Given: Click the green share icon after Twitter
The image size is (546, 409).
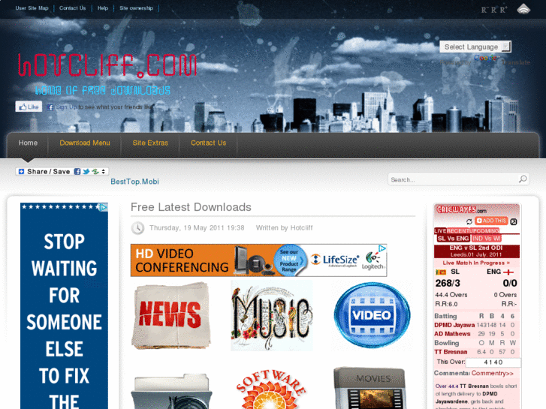Looking at the screenshot, I should click(95, 171).
